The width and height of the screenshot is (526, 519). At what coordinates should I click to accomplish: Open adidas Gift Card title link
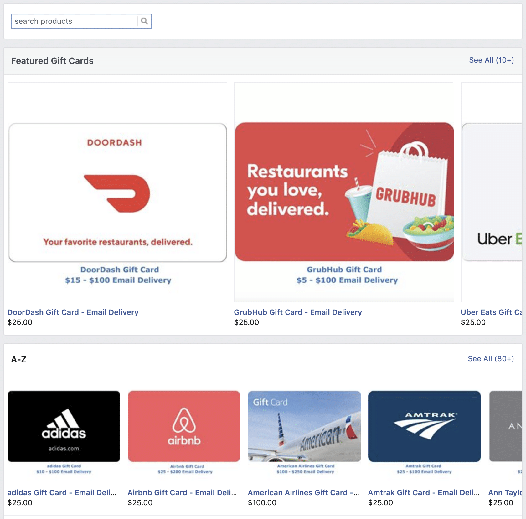pyautogui.click(x=62, y=492)
